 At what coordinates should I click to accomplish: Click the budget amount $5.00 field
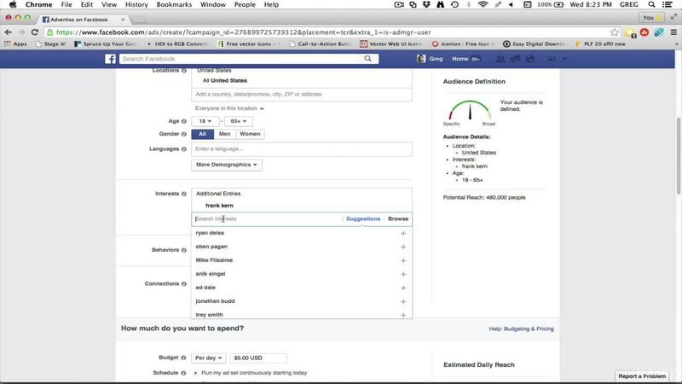258,358
